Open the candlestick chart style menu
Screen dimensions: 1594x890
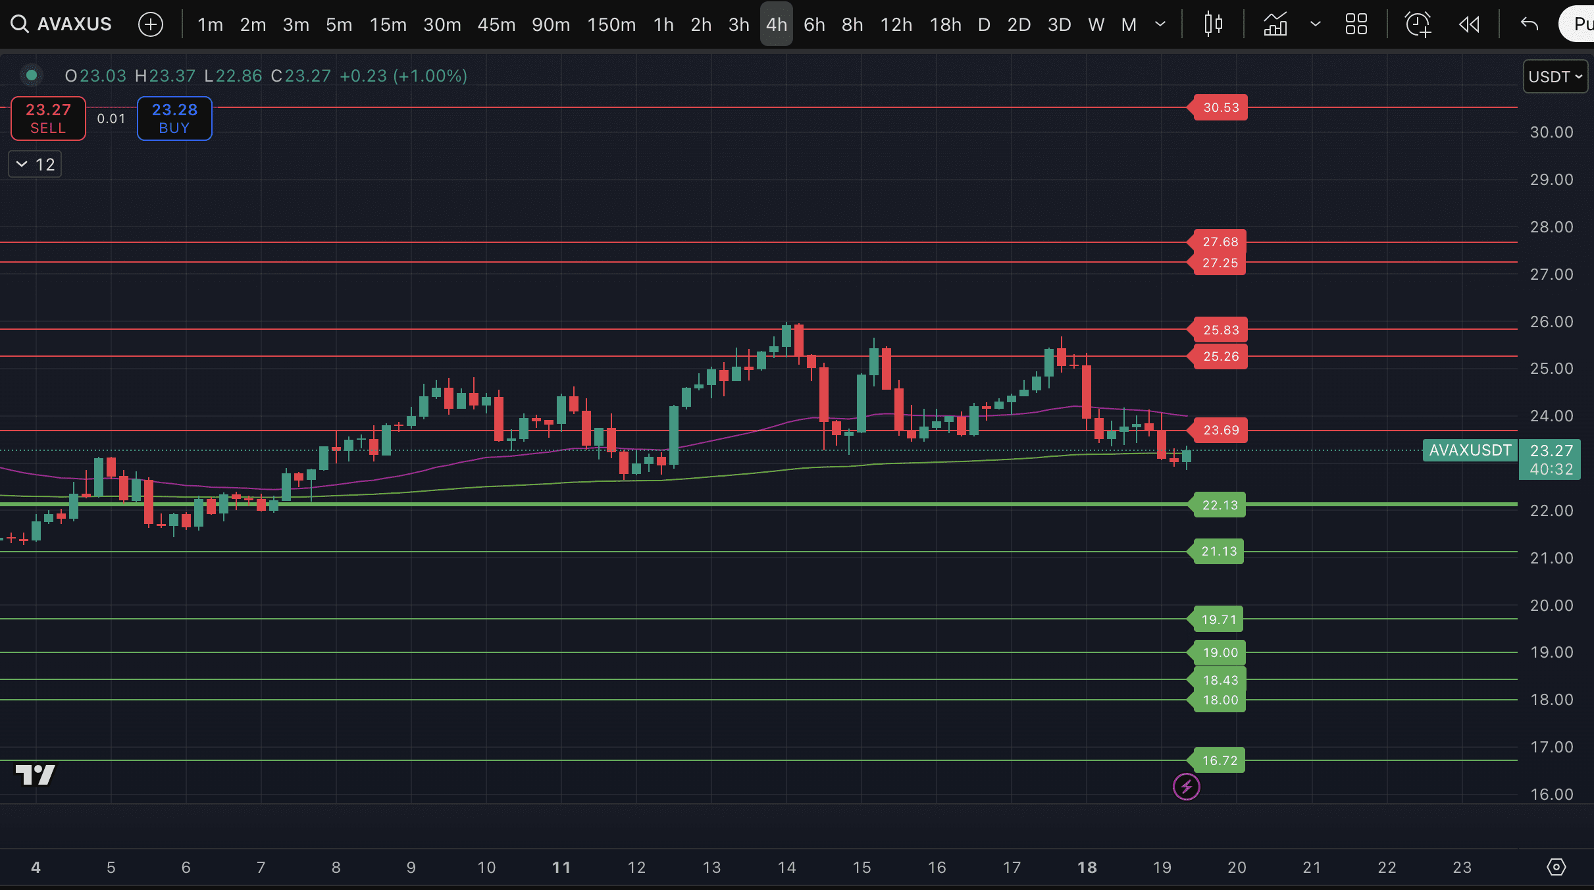[x=1213, y=24]
